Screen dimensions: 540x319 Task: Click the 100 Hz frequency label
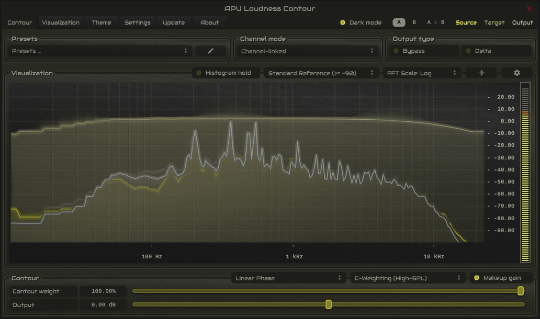tap(152, 257)
